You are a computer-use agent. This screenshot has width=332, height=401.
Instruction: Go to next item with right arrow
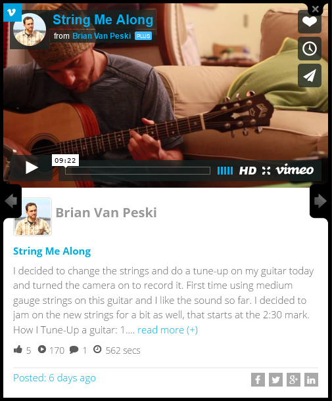pyautogui.click(x=320, y=201)
